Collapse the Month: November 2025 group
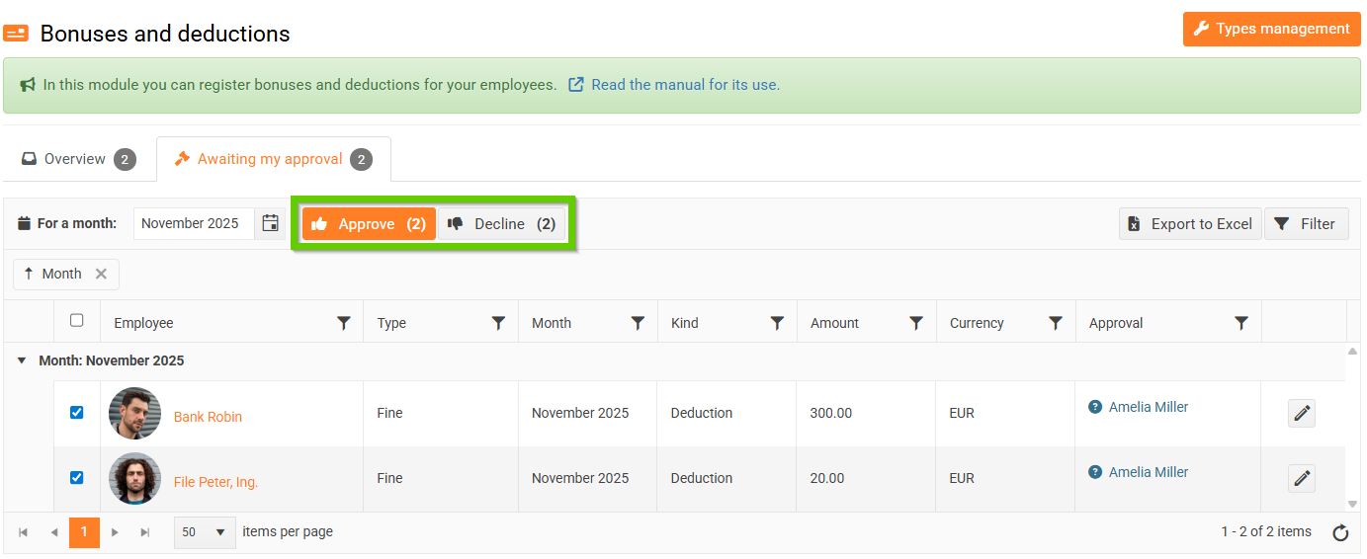The image size is (1367, 559). (x=22, y=360)
